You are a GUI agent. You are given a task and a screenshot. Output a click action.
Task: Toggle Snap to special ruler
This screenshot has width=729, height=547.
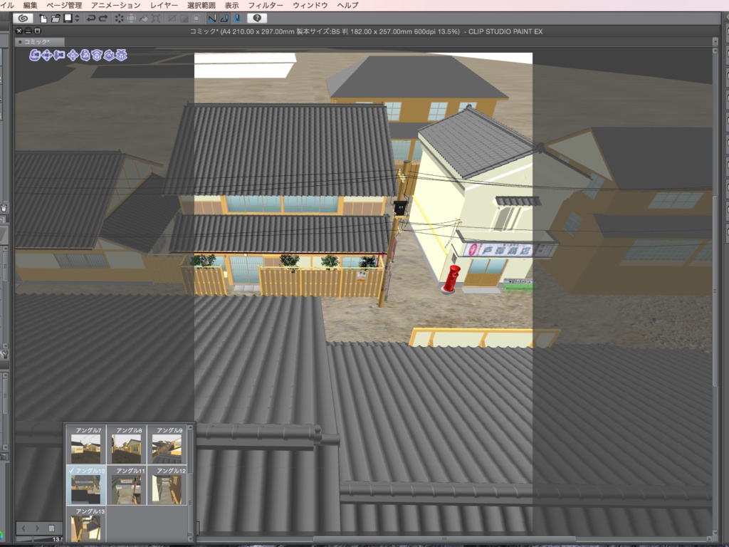(224, 19)
